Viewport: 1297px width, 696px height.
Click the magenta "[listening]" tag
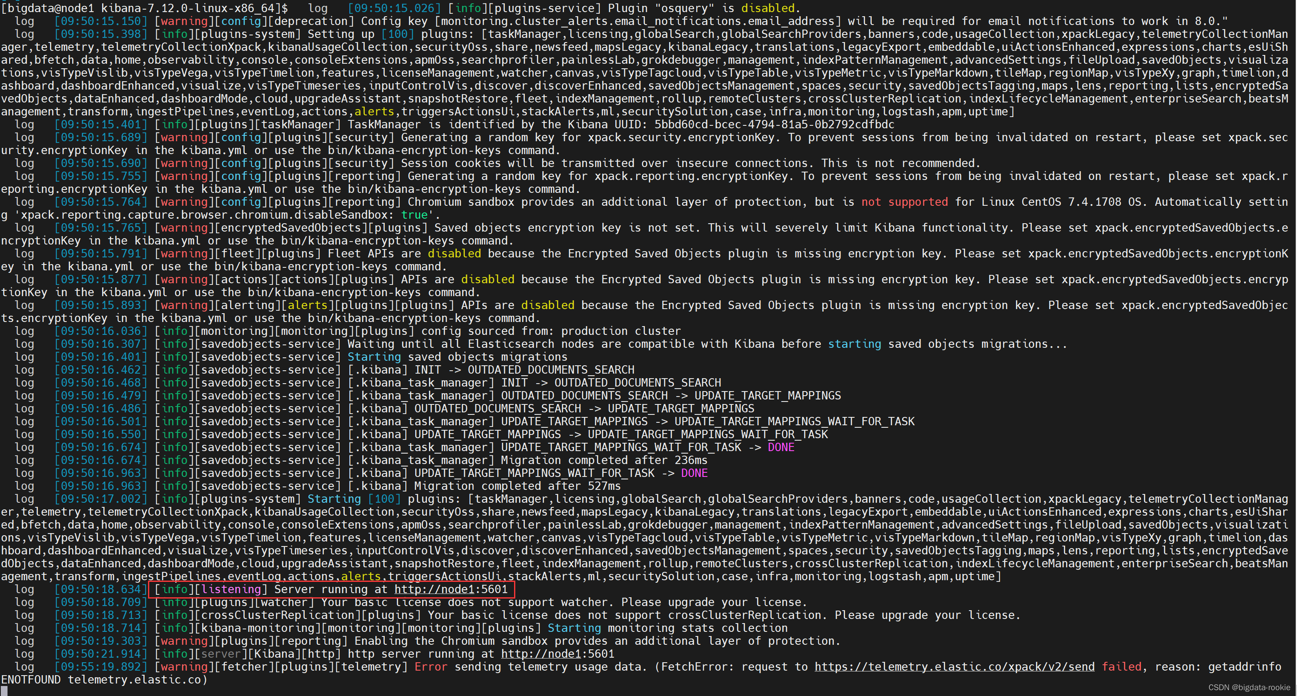coord(231,589)
